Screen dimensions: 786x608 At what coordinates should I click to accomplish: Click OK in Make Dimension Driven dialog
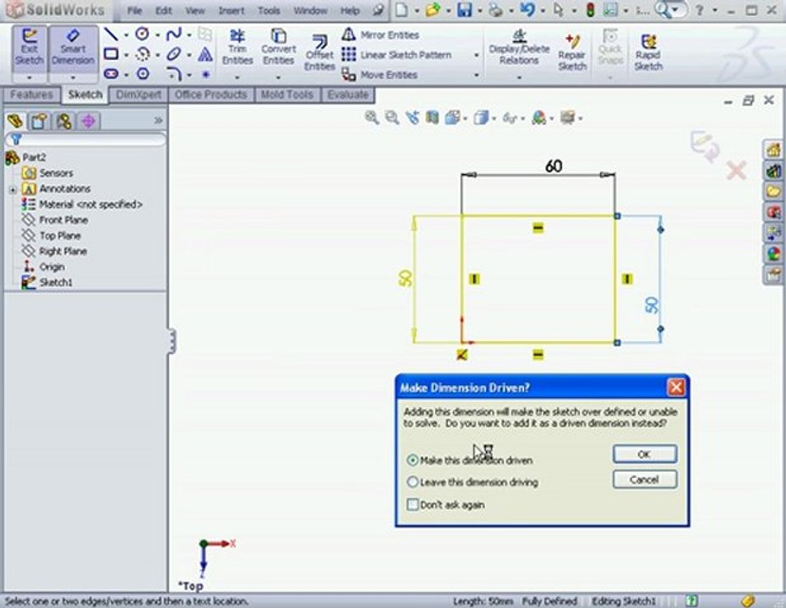645,453
